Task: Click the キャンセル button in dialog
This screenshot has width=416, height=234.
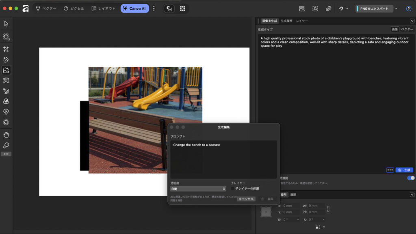Action: point(246,199)
